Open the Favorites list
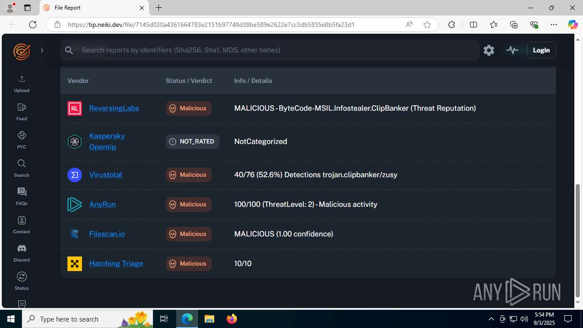The image size is (583, 328). pos(494,25)
